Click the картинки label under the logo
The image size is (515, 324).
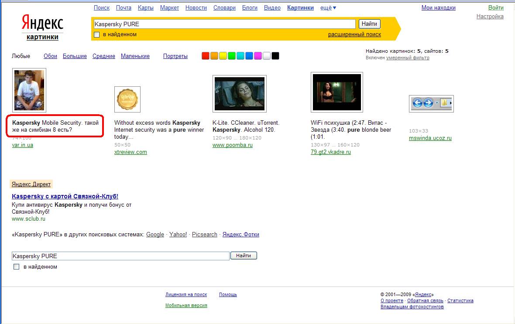coord(42,37)
